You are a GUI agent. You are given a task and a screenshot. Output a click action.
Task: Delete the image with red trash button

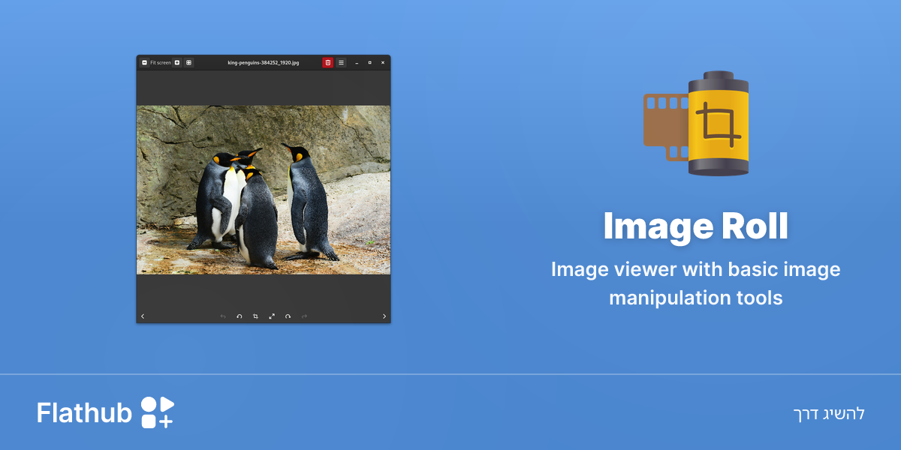328,63
